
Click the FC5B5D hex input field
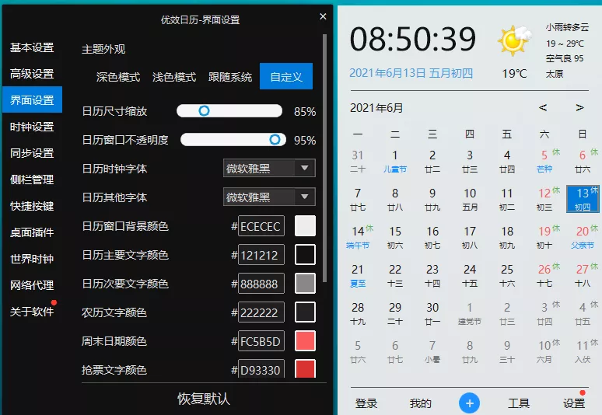tap(261, 341)
